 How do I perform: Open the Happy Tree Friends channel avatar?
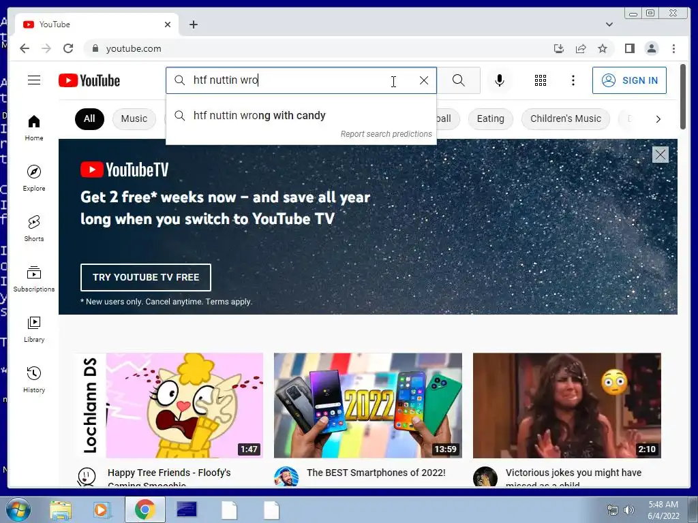tap(87, 476)
